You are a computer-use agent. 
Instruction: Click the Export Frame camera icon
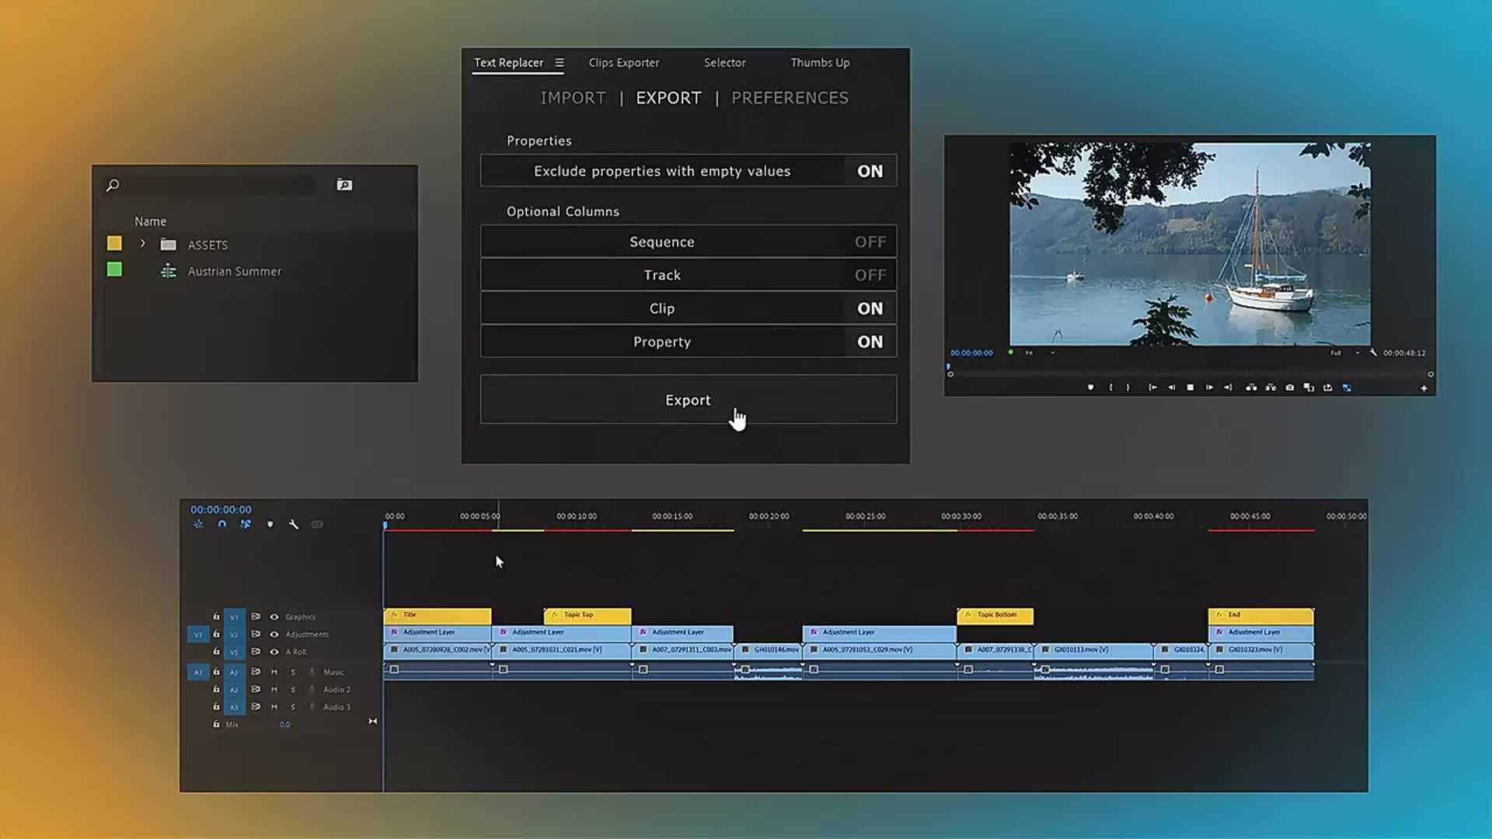(1290, 388)
